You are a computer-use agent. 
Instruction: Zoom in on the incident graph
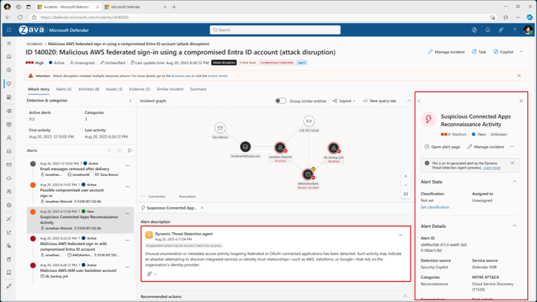[x=406, y=176]
